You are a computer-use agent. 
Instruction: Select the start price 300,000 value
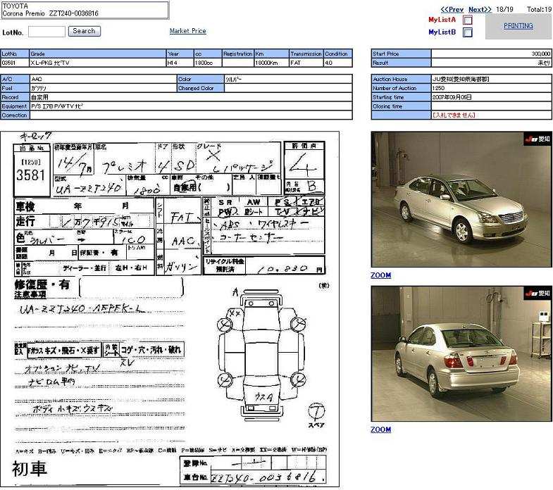pyautogui.click(x=491, y=54)
